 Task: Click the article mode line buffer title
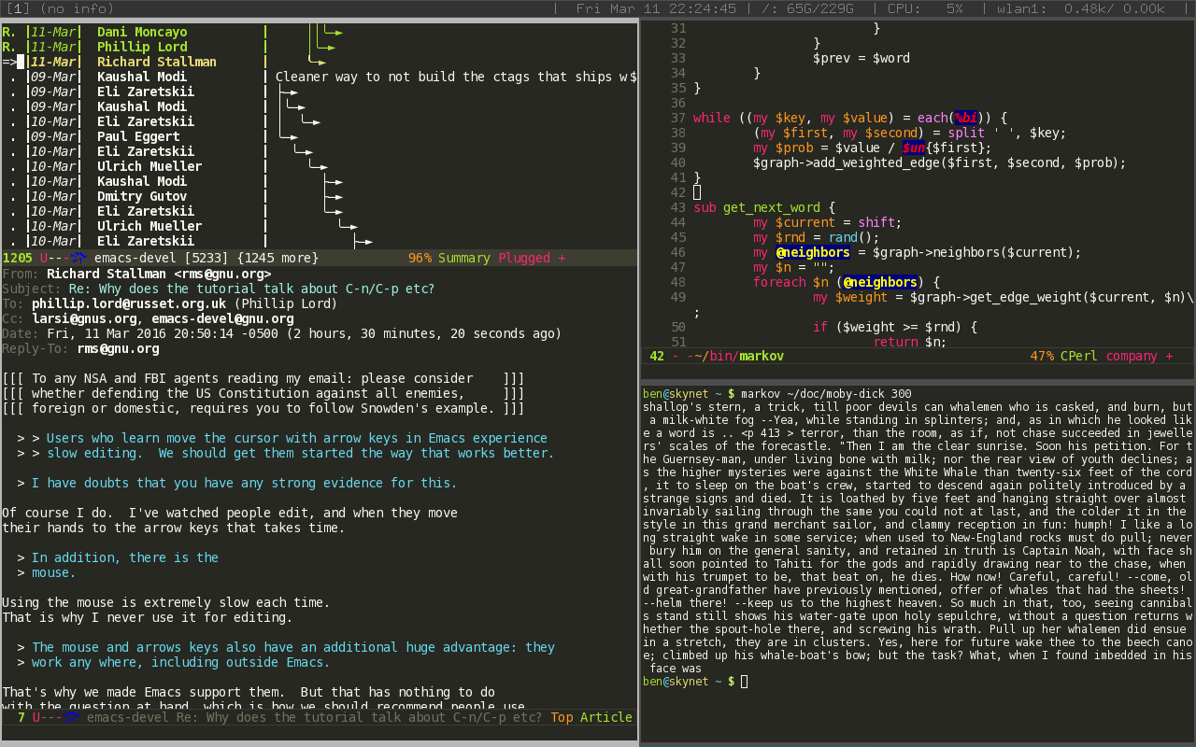pos(314,717)
